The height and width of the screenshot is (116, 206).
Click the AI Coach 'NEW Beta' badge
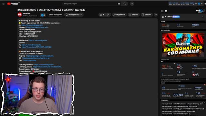(176, 17)
